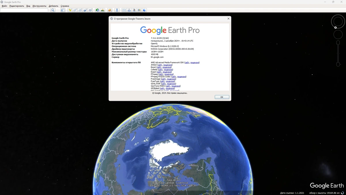Image resolution: width=346 pixels, height=195 pixels.
Task: Open the лицензия link for GDAL/OGR
Action: click(171, 83)
